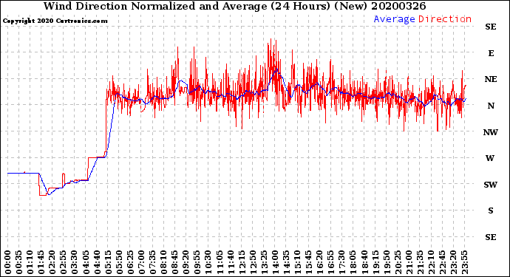Click the 23:20 time axis label
Image resolution: width=510 pixels, height=277 pixels.
(x=453, y=262)
